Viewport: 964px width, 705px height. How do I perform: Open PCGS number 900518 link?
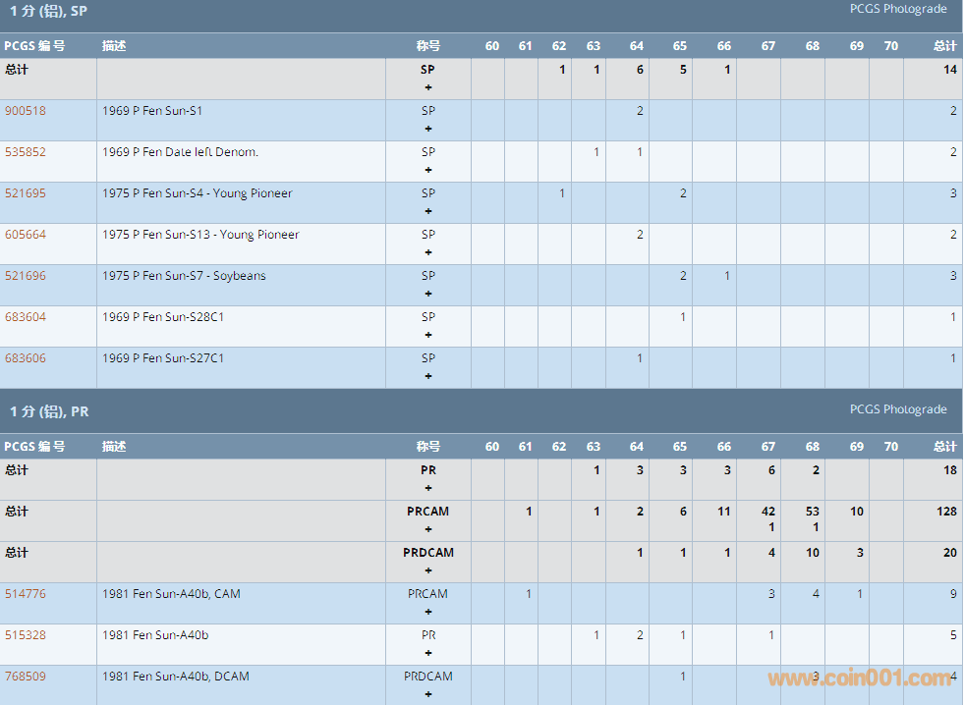pos(26,111)
